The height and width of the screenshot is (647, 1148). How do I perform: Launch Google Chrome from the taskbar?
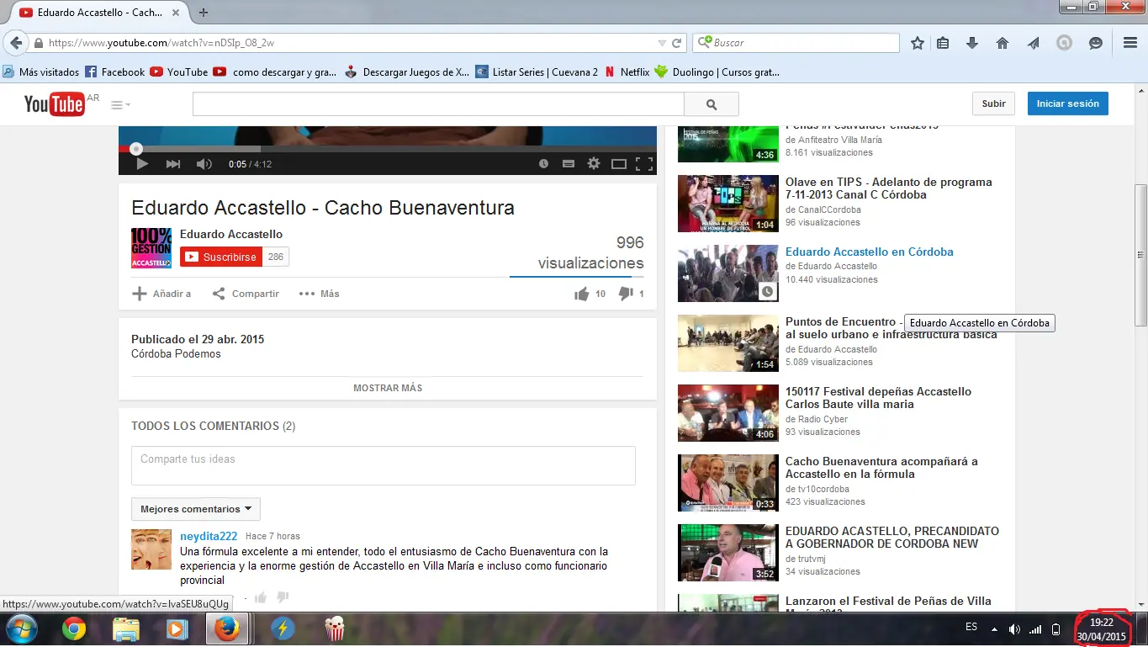click(x=74, y=629)
